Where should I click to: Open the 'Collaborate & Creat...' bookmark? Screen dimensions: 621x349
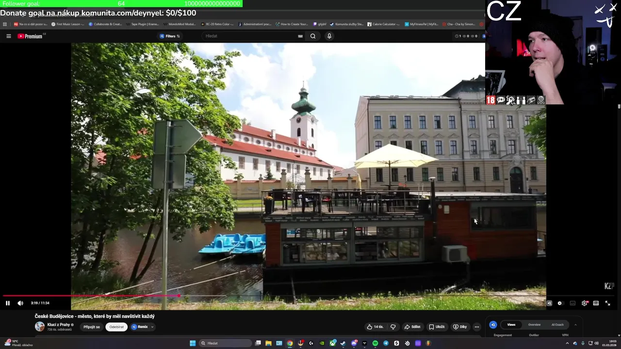click(105, 24)
